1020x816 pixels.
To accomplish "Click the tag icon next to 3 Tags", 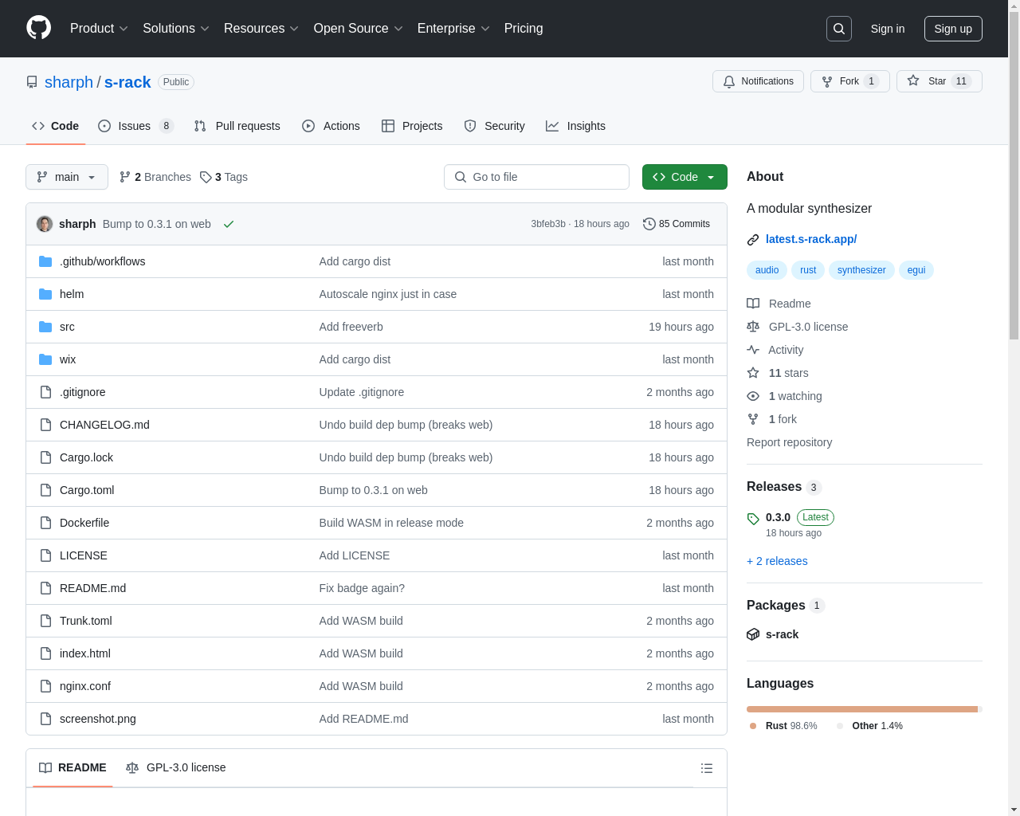I will (x=206, y=177).
